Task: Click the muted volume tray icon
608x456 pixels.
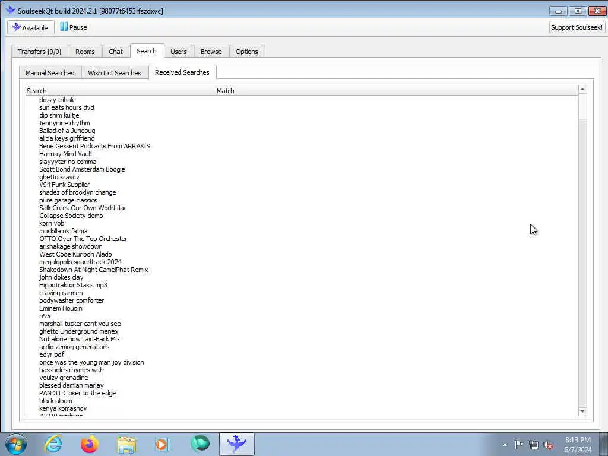Action: tap(548, 445)
